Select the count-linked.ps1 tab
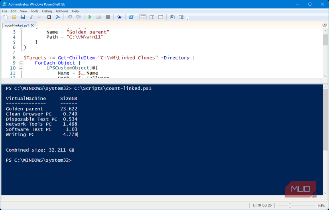The height and width of the screenshot is (210, 329). [x=17, y=25]
